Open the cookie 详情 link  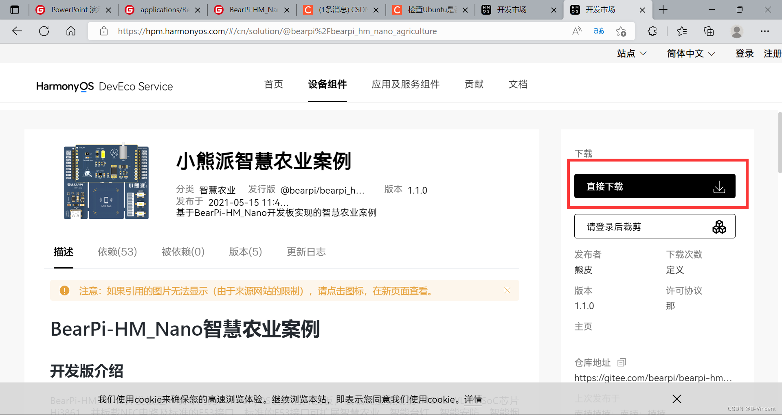[473, 400]
